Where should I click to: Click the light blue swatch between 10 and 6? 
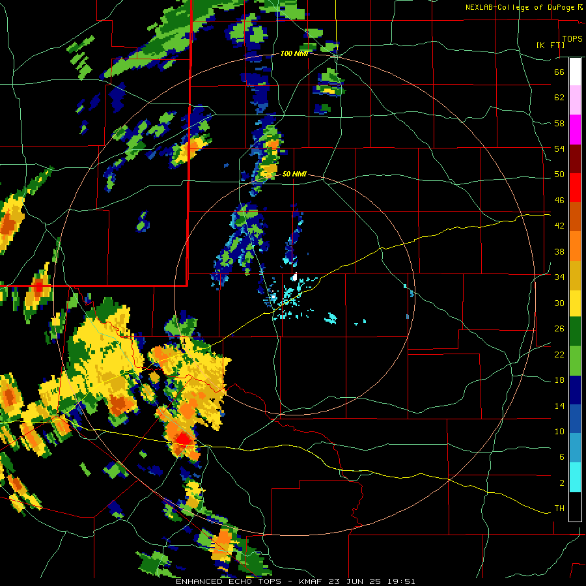[575, 448]
